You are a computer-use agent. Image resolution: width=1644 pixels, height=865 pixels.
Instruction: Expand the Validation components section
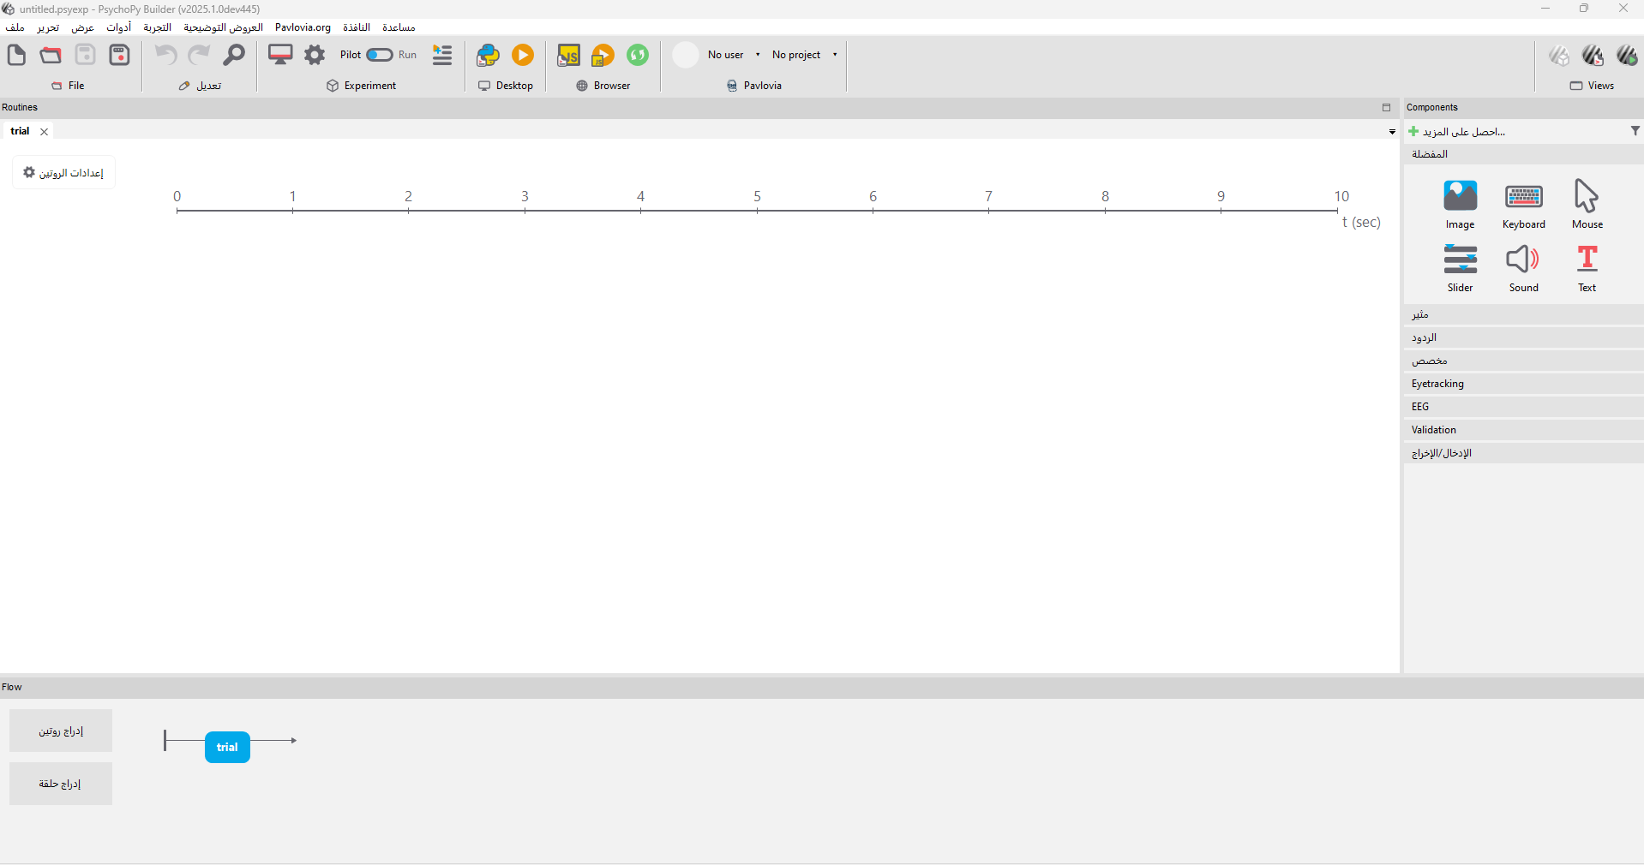[1433, 430]
